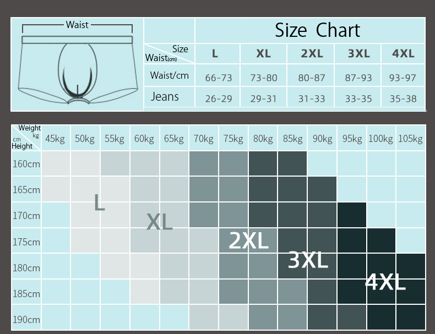Select the 160cm height row label
This screenshot has width=435, height=334.
point(26,164)
